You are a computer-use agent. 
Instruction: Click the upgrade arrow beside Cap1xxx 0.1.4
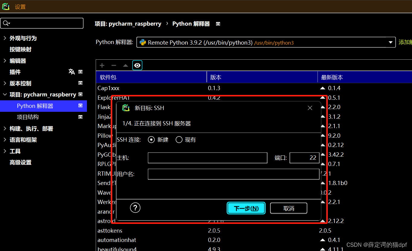tap(323, 88)
